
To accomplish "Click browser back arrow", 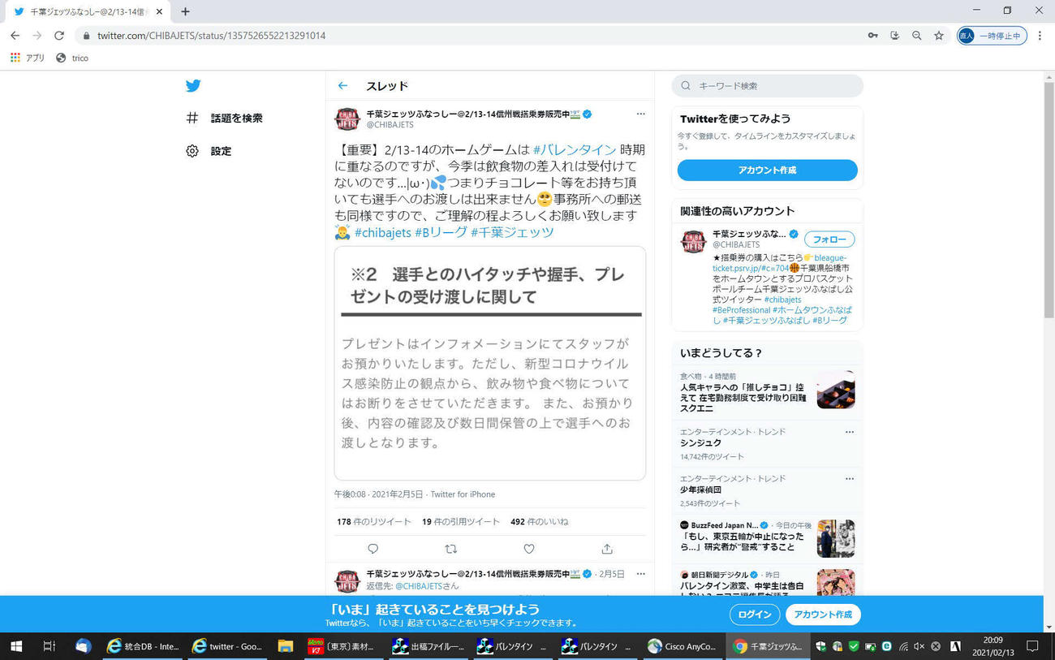I will (x=15, y=36).
